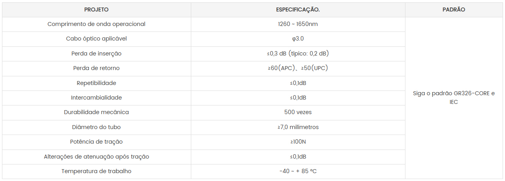Click the 500 vezes value
Screen dimensions: 505x181
(x=298, y=112)
